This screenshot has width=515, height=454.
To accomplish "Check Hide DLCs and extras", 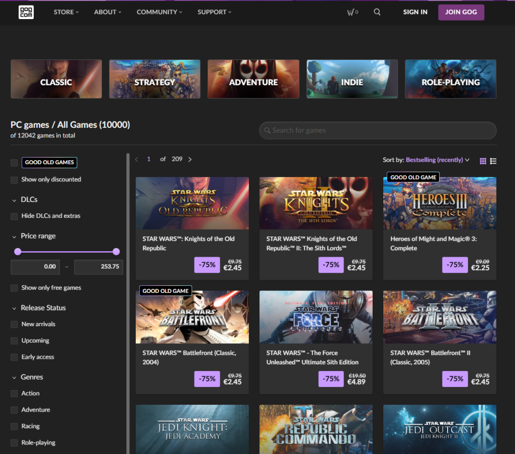I will 14,216.
